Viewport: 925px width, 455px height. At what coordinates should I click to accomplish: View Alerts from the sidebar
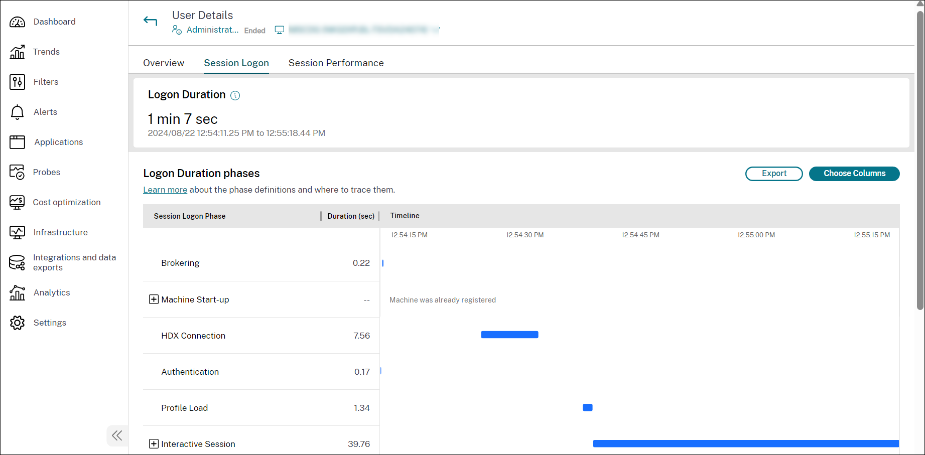pyautogui.click(x=45, y=112)
